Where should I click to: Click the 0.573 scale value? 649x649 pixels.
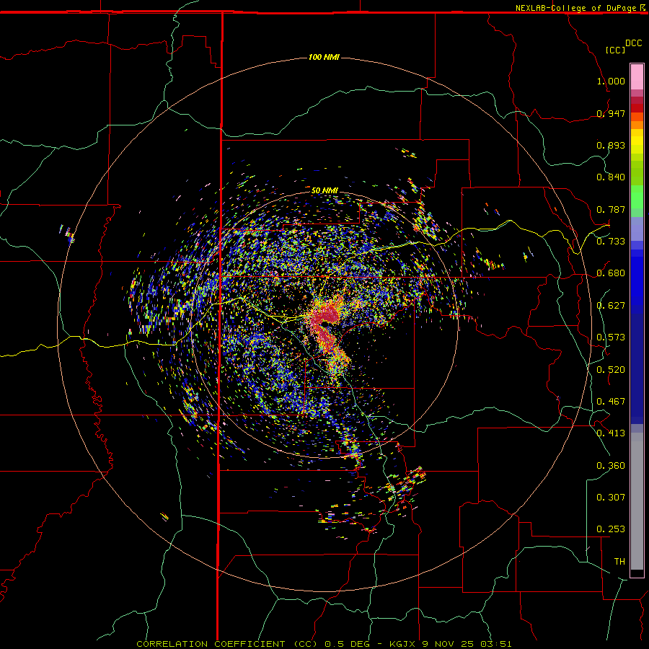click(611, 337)
